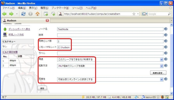This screenshot has width=174, height=100.
Task: Minimize the Firefox window
Action: 161,3
